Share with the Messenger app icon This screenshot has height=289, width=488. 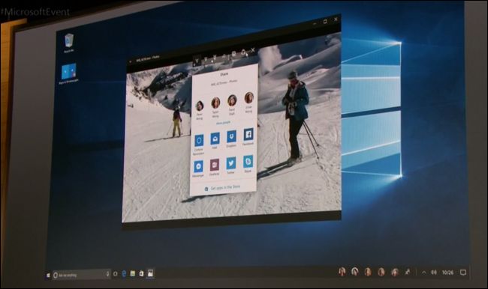point(198,167)
